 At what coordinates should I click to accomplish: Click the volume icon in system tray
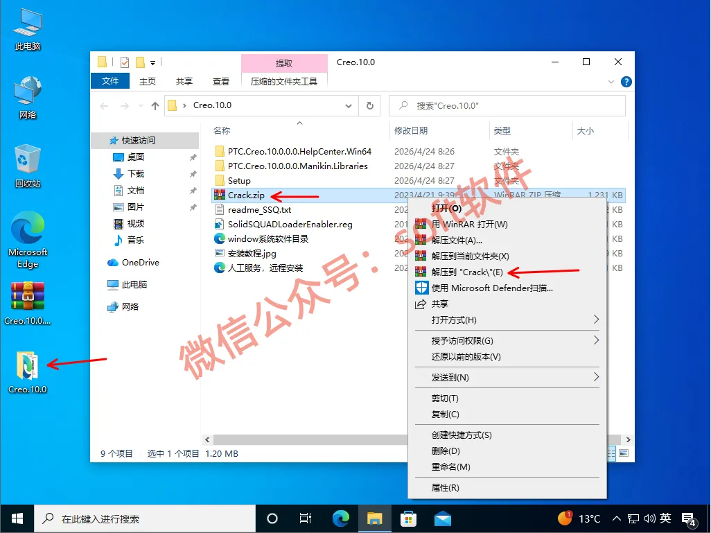click(650, 518)
